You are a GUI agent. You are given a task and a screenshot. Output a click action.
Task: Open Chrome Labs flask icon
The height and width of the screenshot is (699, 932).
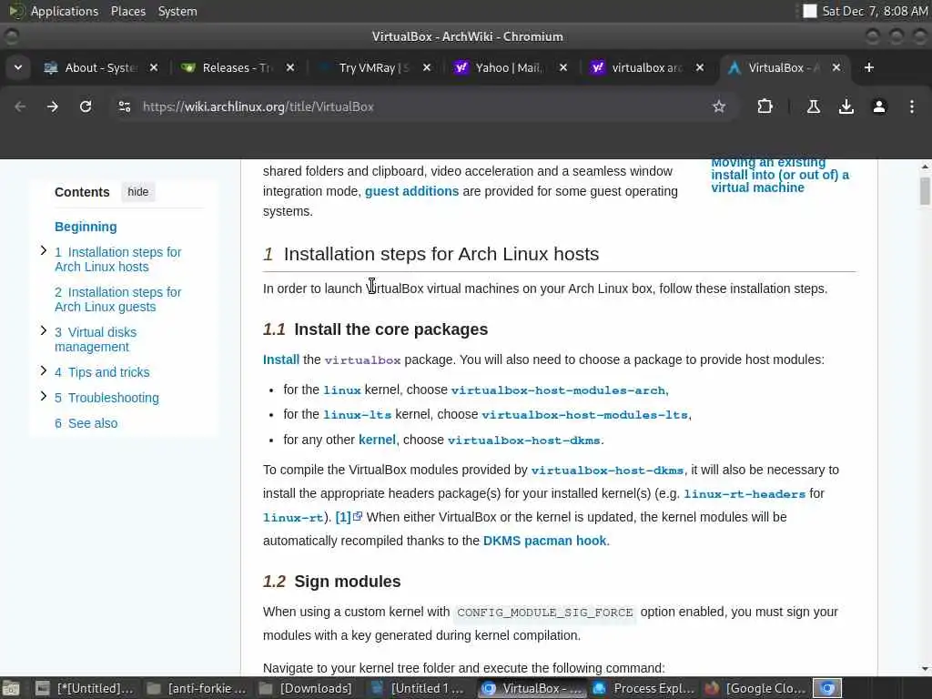(813, 106)
